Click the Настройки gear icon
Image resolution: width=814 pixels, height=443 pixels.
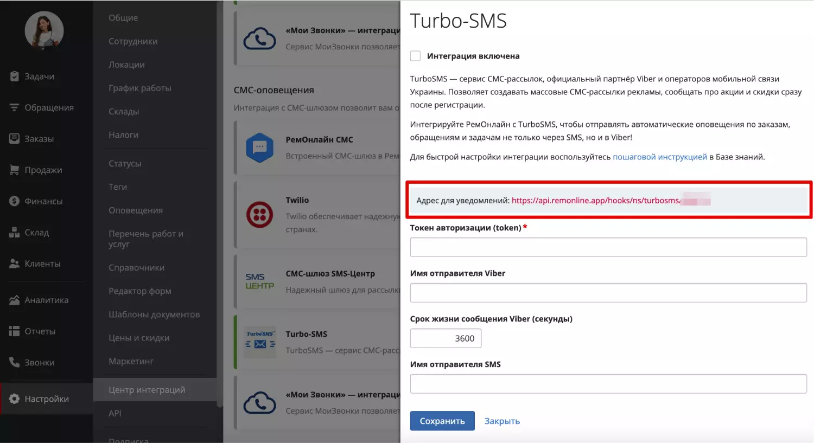(15, 399)
